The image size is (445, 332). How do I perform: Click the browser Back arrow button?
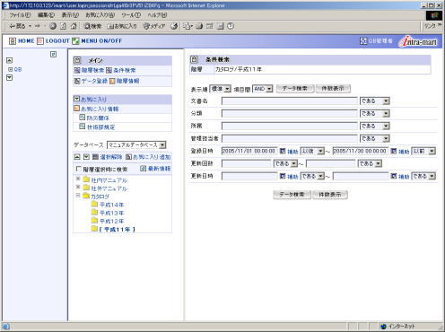pyautogui.click(x=17, y=26)
